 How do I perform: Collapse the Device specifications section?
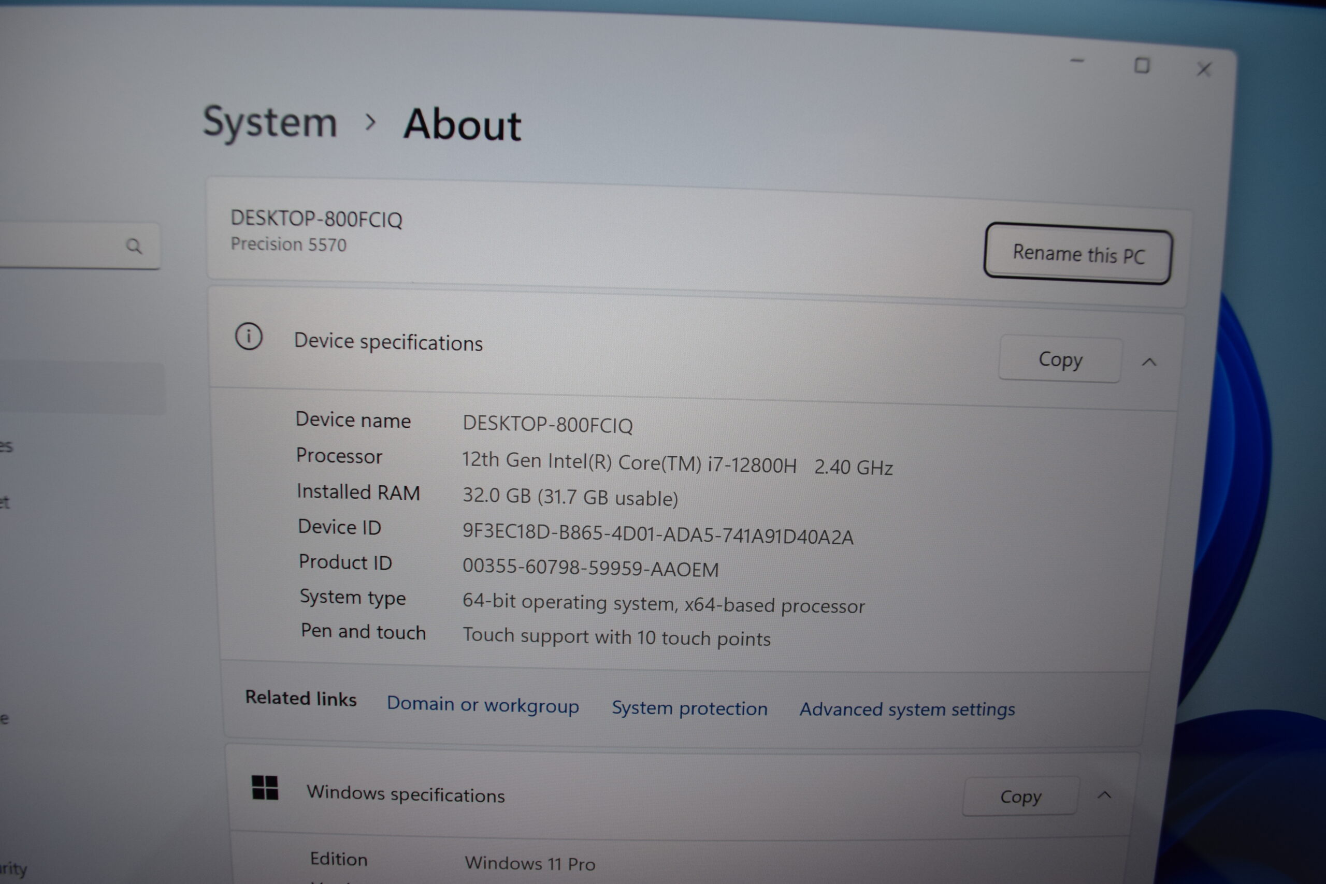click(1149, 362)
